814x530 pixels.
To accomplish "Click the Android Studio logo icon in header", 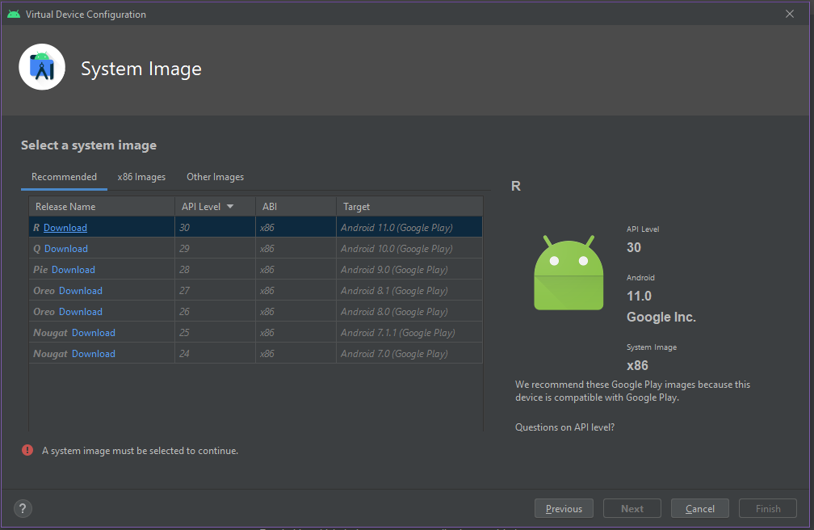I will pos(42,68).
